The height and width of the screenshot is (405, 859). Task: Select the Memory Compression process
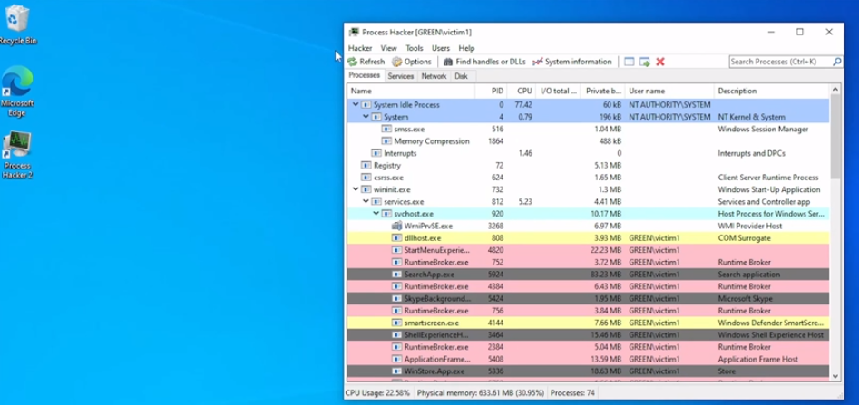pos(589,141)
